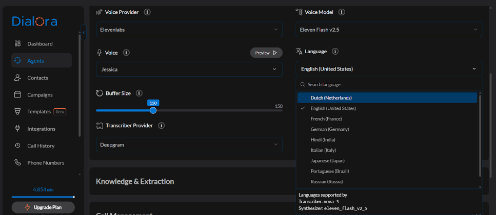Open the Transcriber Provider Deepgram dropdown
496x215 pixels.
pos(189,145)
